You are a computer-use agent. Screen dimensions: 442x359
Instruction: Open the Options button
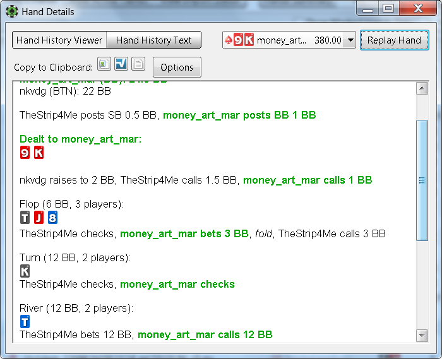(177, 68)
